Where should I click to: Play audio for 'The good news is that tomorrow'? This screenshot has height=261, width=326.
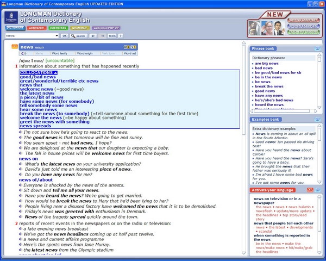click(x=21, y=137)
